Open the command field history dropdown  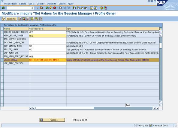tap(32, 8)
